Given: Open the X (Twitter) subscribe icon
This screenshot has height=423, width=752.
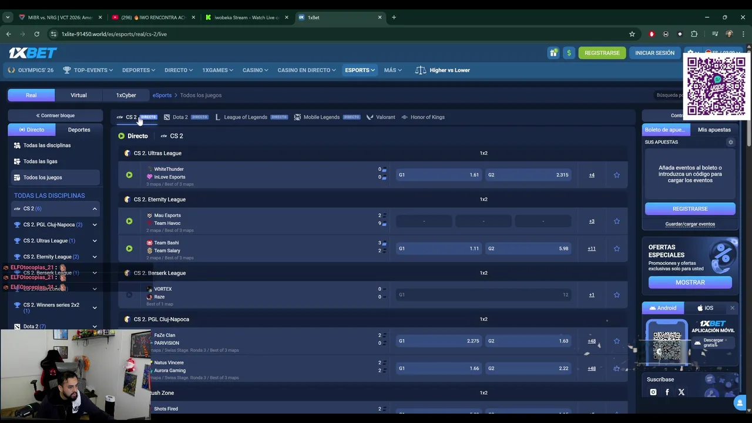Looking at the screenshot, I should 681,392.
